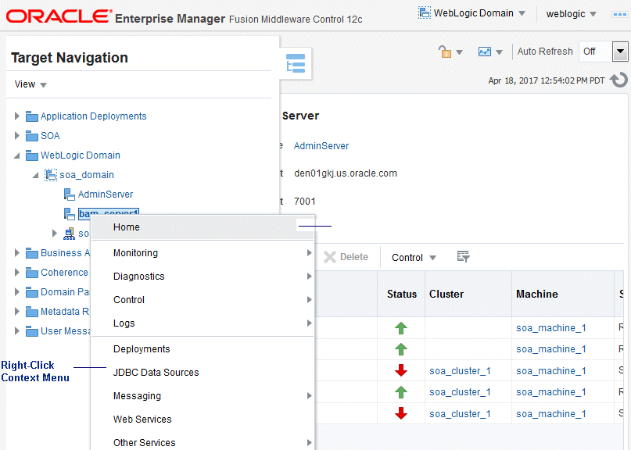This screenshot has width=631, height=450.
Task: Click the bam_server1 server icon
Action: click(x=70, y=214)
